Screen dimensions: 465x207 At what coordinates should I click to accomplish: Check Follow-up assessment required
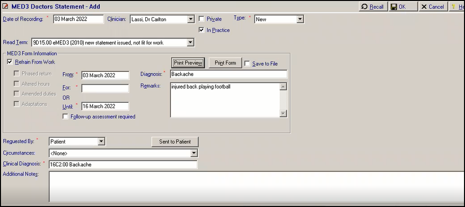(66, 117)
